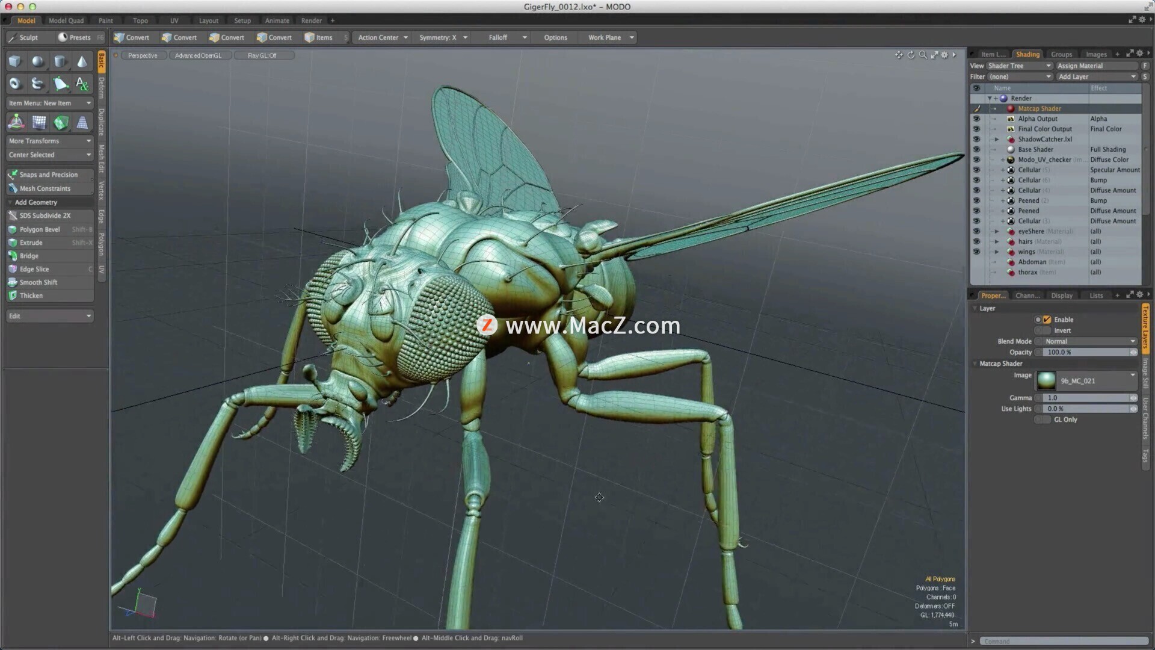Click the SDS Subdivide 2X tool
The width and height of the screenshot is (1155, 650).
[x=50, y=215]
